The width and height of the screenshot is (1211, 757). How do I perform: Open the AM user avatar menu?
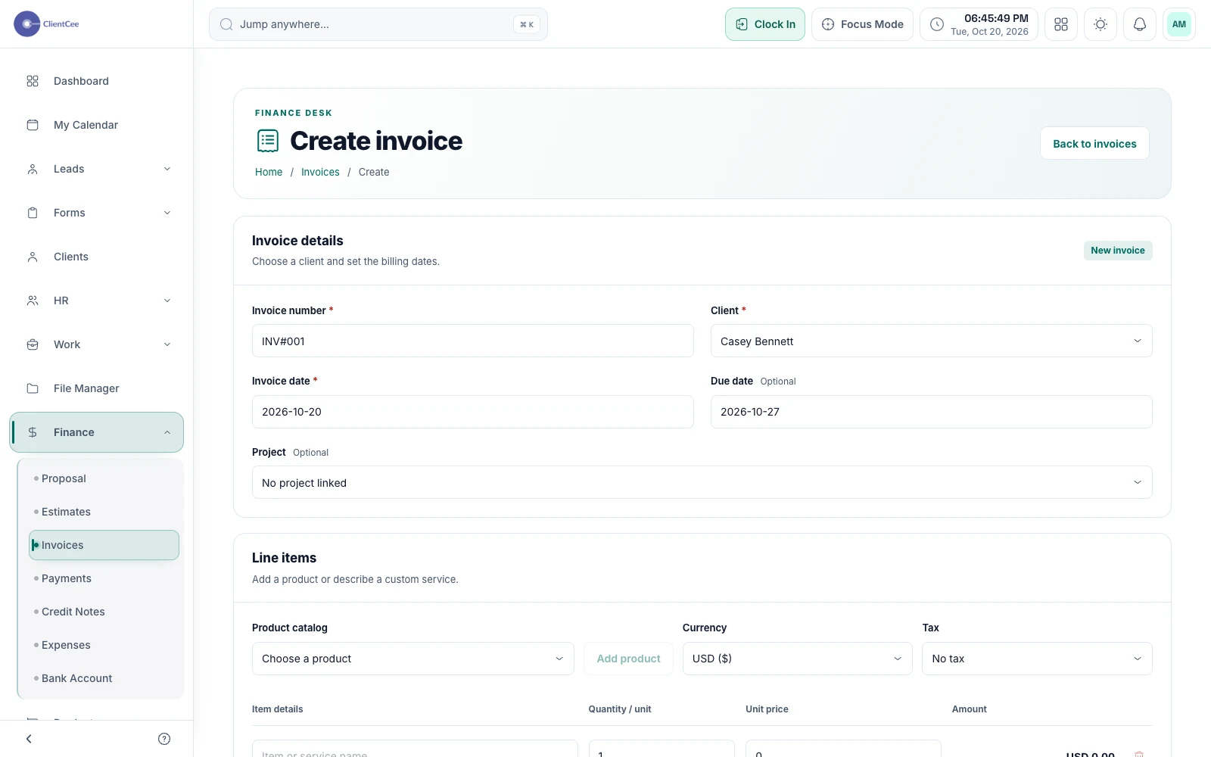point(1179,24)
